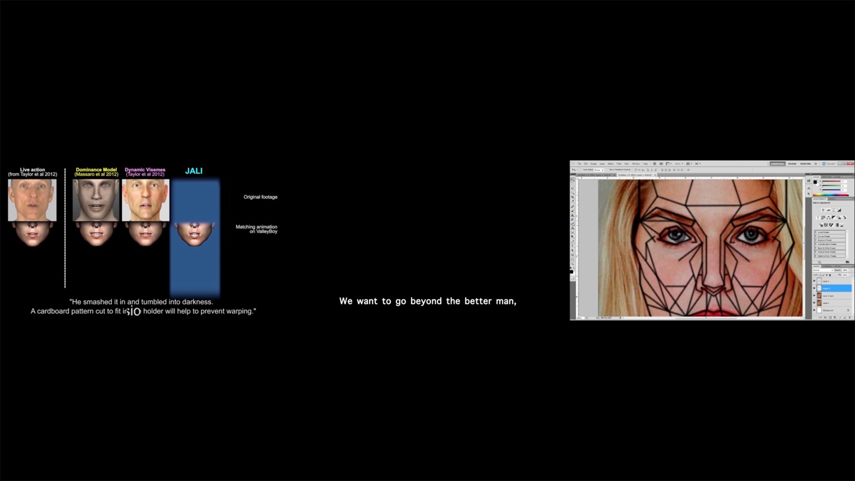This screenshot has height=481, width=855.
Task: Add a Brightness/Contrast adjustment
Action: coord(823,210)
